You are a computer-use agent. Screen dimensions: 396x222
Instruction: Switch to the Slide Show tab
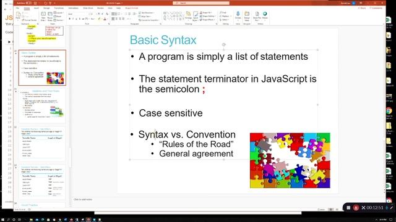(88, 8)
